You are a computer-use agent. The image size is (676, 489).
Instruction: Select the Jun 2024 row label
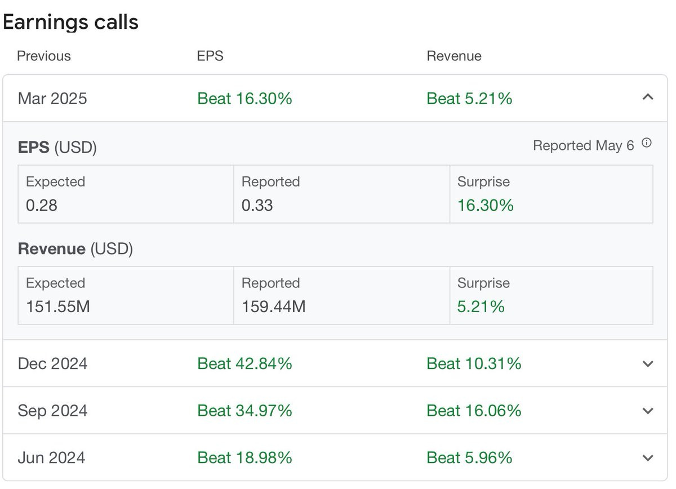(x=51, y=457)
